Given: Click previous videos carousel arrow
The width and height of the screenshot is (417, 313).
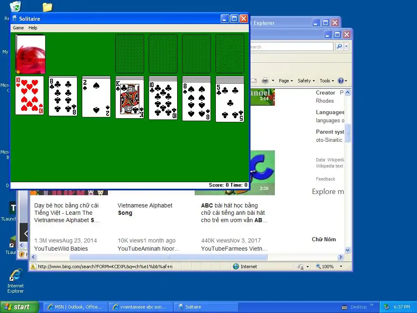Looking at the screenshot, I should coord(25,234).
